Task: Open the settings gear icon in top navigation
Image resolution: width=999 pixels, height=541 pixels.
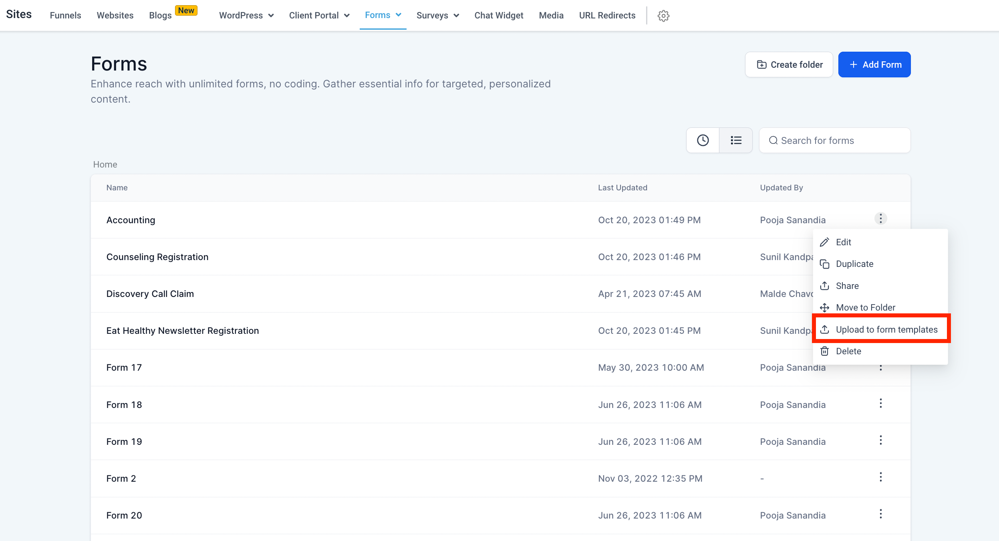Action: [663, 16]
